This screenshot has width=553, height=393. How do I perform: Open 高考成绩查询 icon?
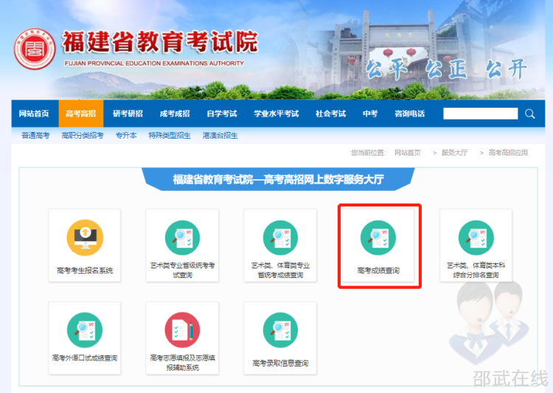click(378, 237)
